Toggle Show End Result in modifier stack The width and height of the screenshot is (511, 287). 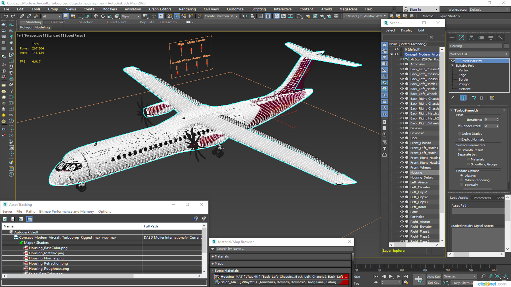[463, 98]
